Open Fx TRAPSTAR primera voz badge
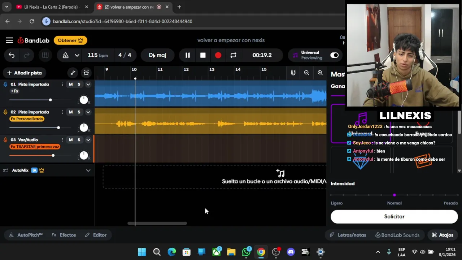462x260 pixels. [35, 147]
